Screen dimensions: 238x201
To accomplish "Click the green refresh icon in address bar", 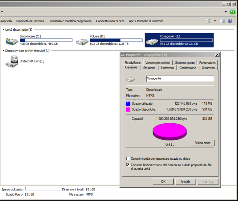I will (232, 12).
